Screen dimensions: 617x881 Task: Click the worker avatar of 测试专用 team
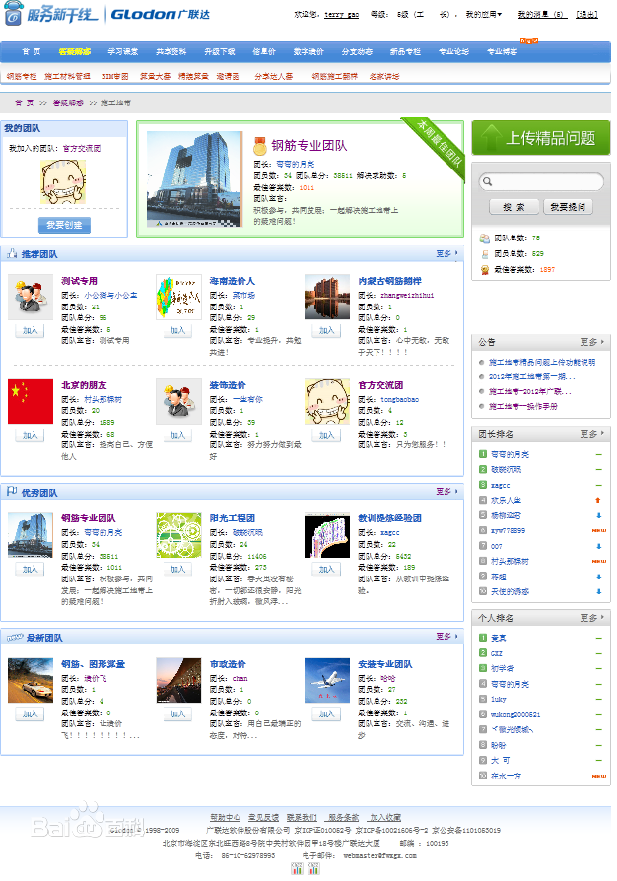point(31,298)
